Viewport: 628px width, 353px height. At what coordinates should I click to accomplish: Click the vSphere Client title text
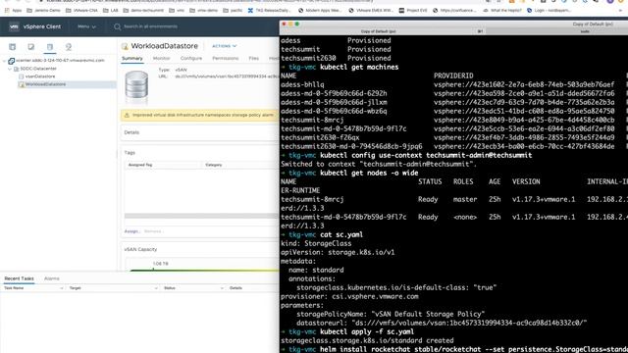42,26
